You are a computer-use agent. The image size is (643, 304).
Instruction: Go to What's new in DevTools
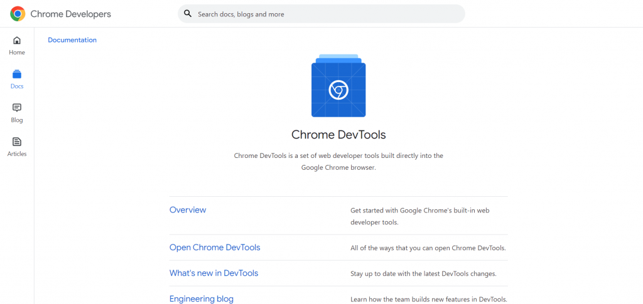tap(213, 273)
